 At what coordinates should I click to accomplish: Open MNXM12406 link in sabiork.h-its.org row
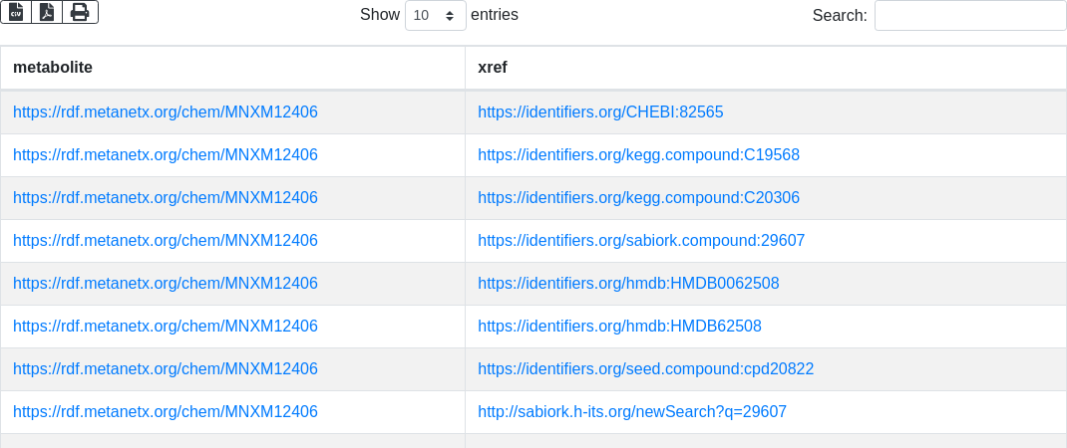[x=166, y=412]
